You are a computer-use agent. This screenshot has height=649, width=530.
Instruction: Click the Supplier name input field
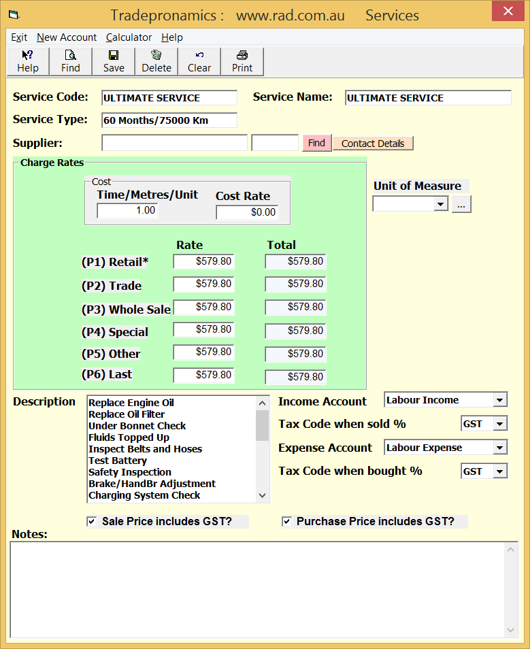point(174,144)
